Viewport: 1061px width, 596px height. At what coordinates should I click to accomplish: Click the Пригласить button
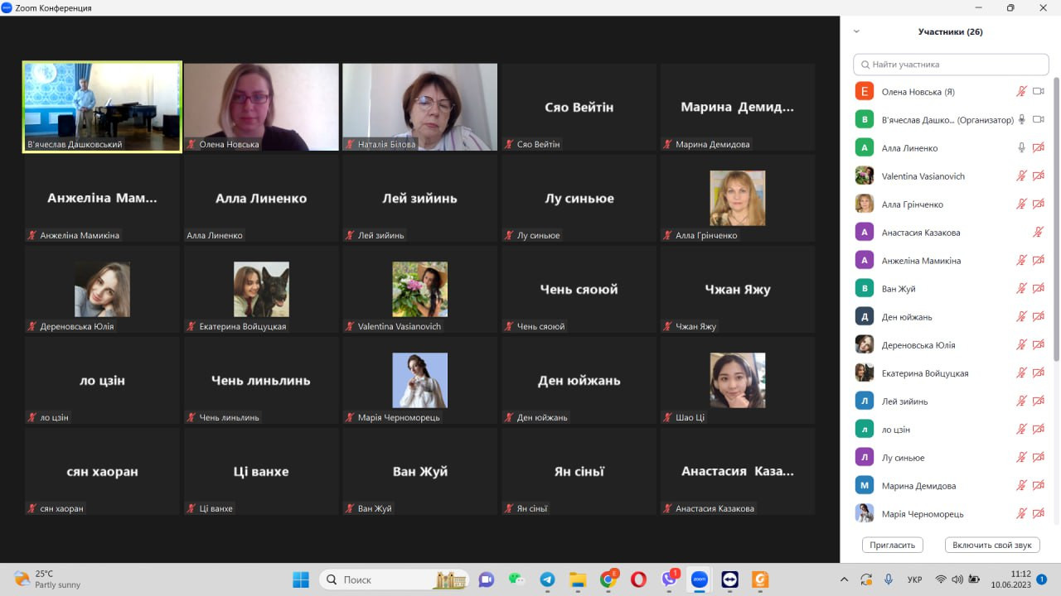893,545
